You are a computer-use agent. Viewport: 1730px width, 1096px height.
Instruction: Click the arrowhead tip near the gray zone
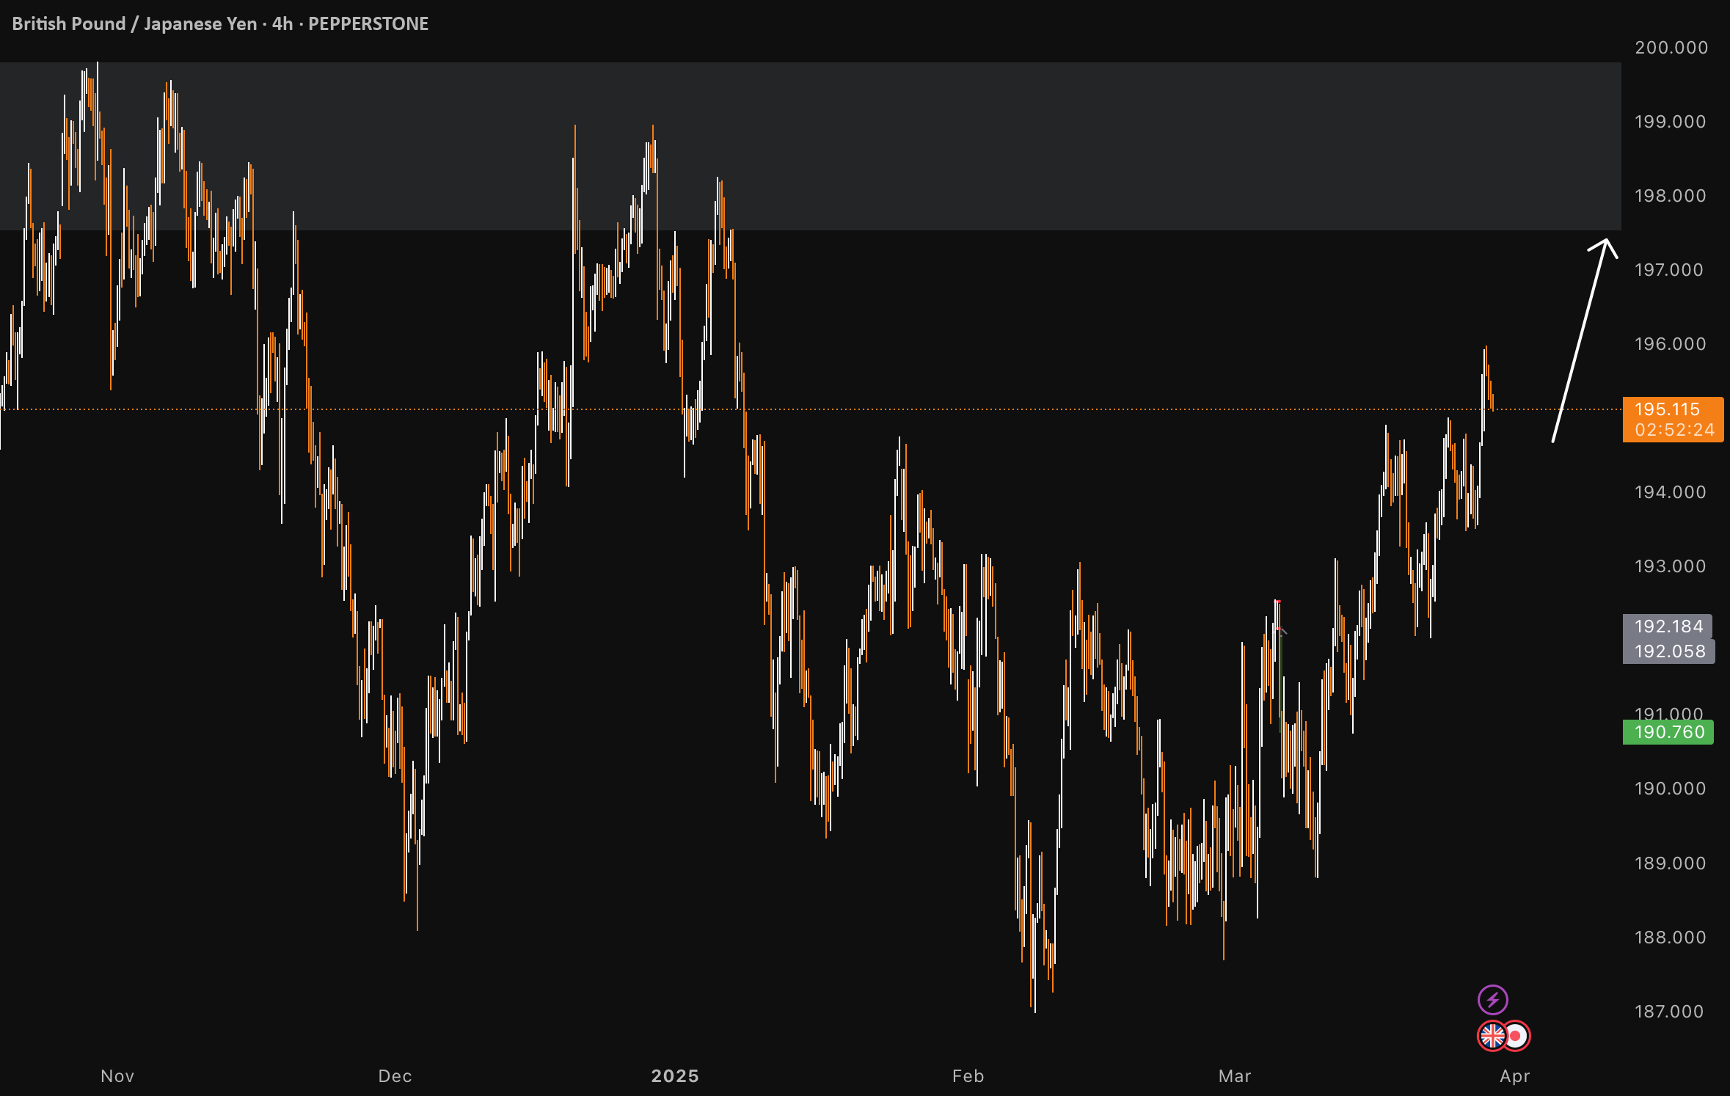pos(1606,241)
